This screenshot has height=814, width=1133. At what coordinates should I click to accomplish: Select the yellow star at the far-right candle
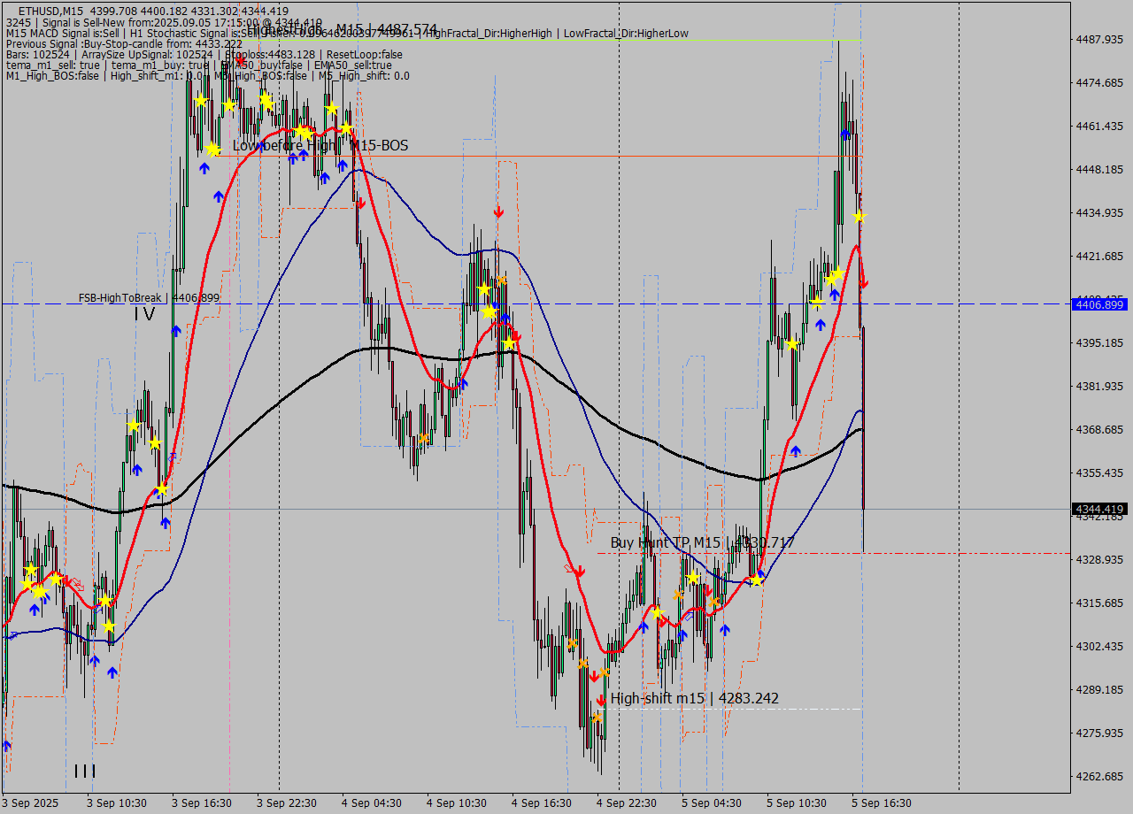[859, 216]
